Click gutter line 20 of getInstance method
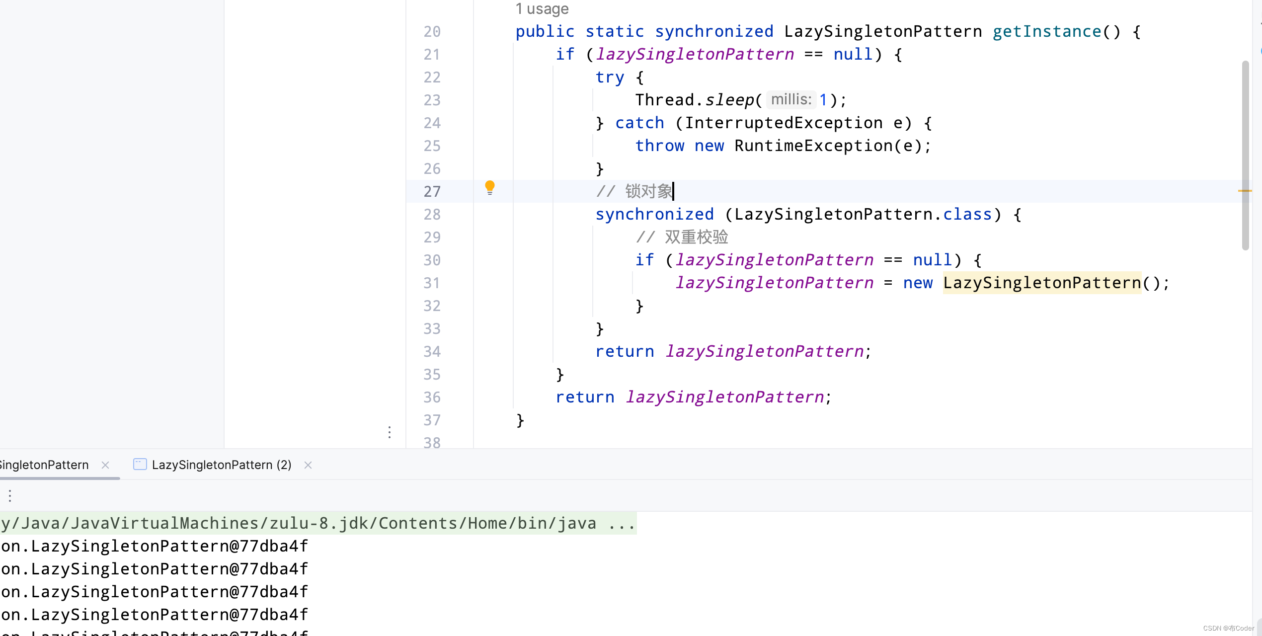1262x636 pixels. [x=432, y=32]
